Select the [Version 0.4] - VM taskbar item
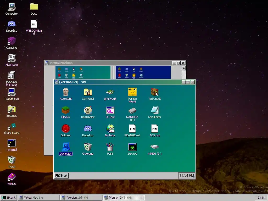The width and height of the screenshot is (268, 201). [124, 198]
